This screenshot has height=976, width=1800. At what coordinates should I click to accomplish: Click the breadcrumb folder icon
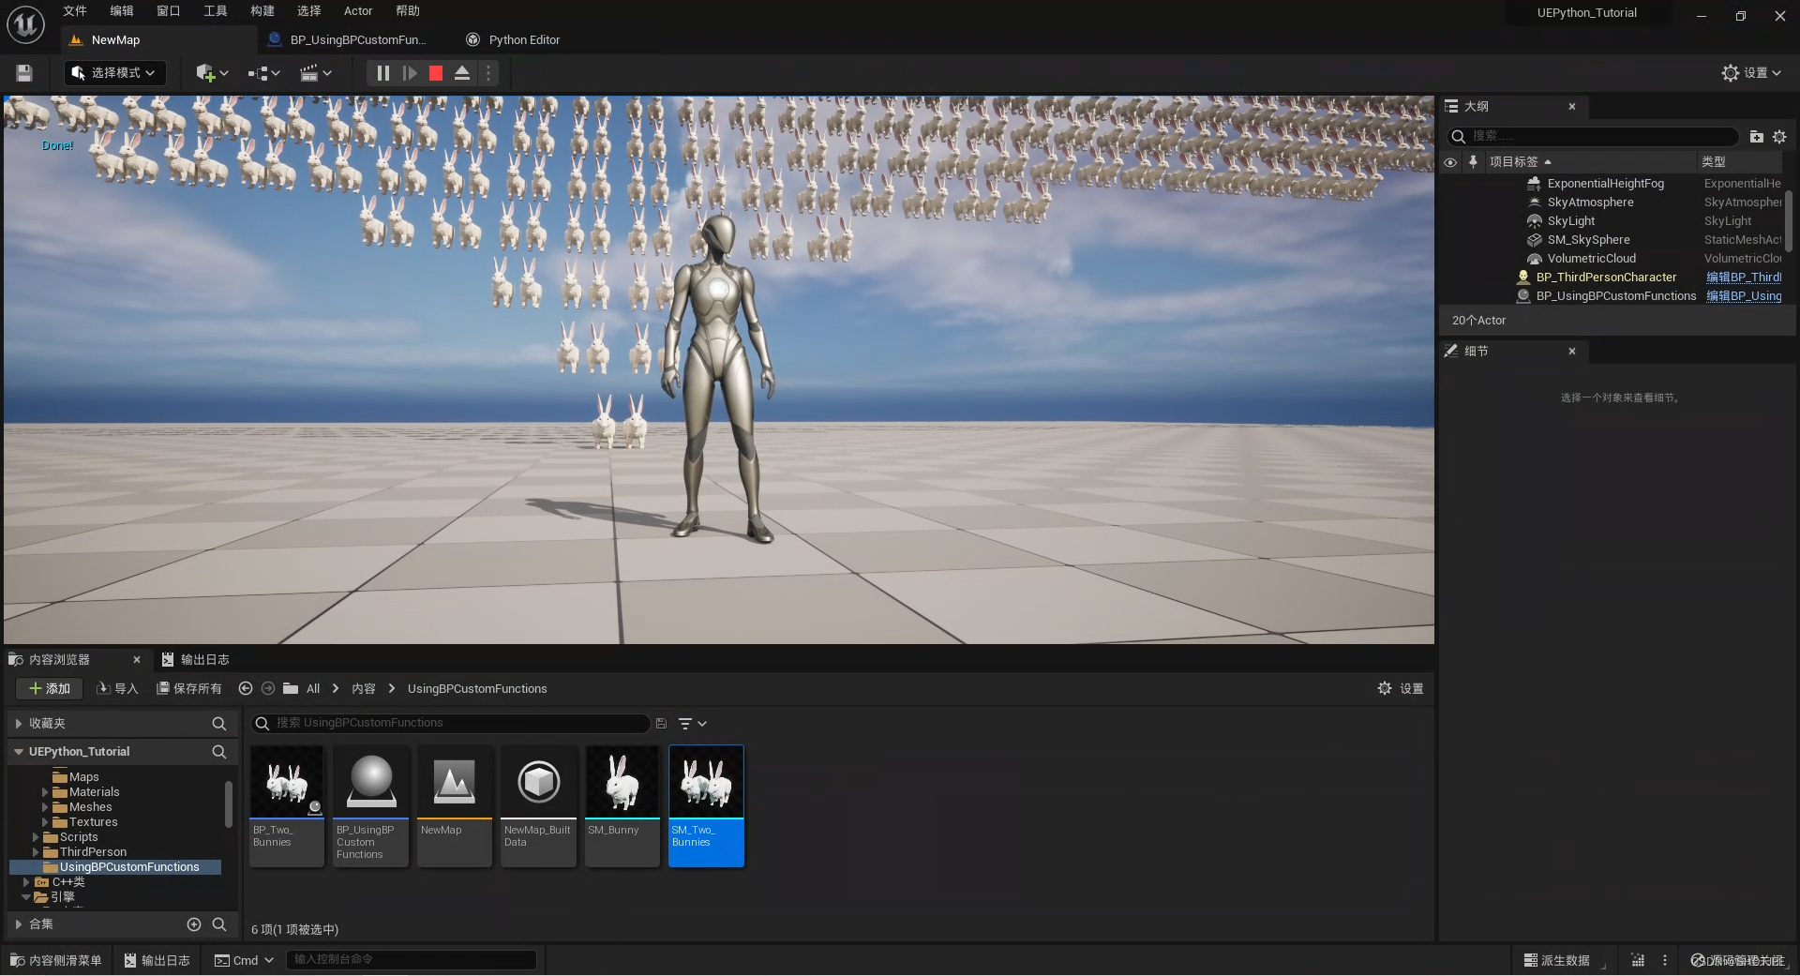(291, 689)
